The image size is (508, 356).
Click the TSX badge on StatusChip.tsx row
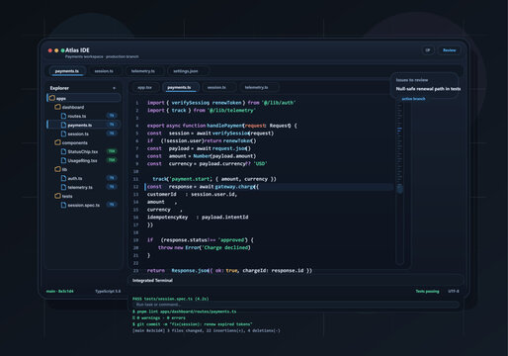pos(112,151)
